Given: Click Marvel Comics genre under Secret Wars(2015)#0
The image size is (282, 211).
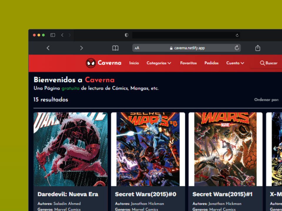Looking at the screenshot, I should click(145, 209).
